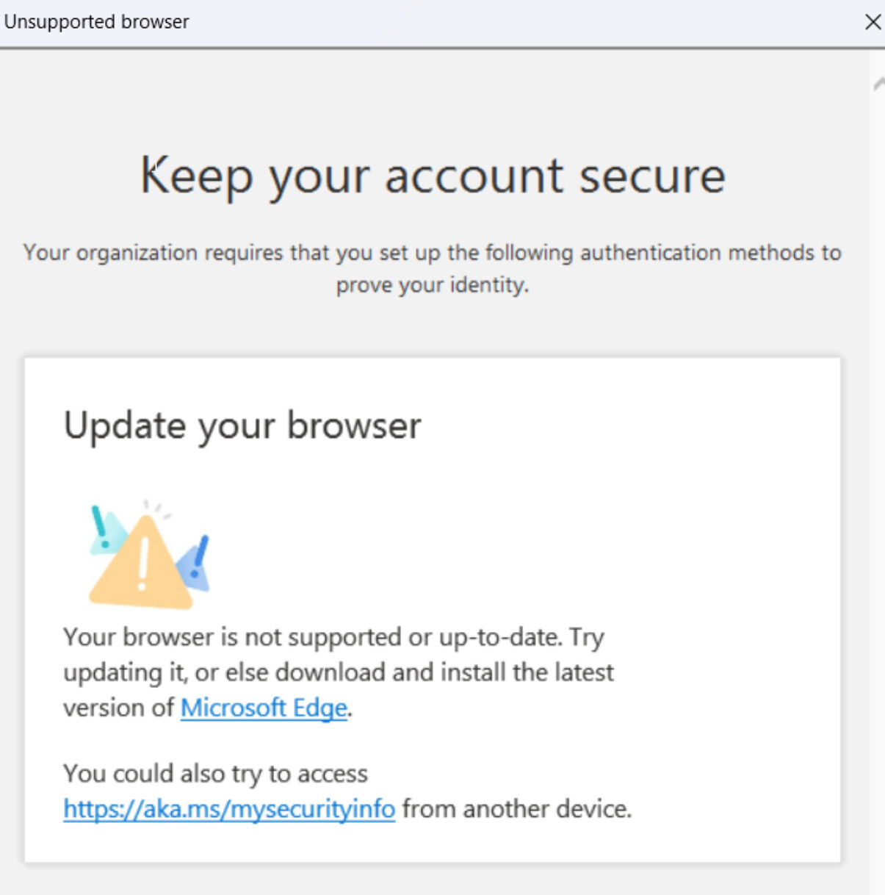Click the 'Update your browser' heading
885x895 pixels.
(242, 425)
